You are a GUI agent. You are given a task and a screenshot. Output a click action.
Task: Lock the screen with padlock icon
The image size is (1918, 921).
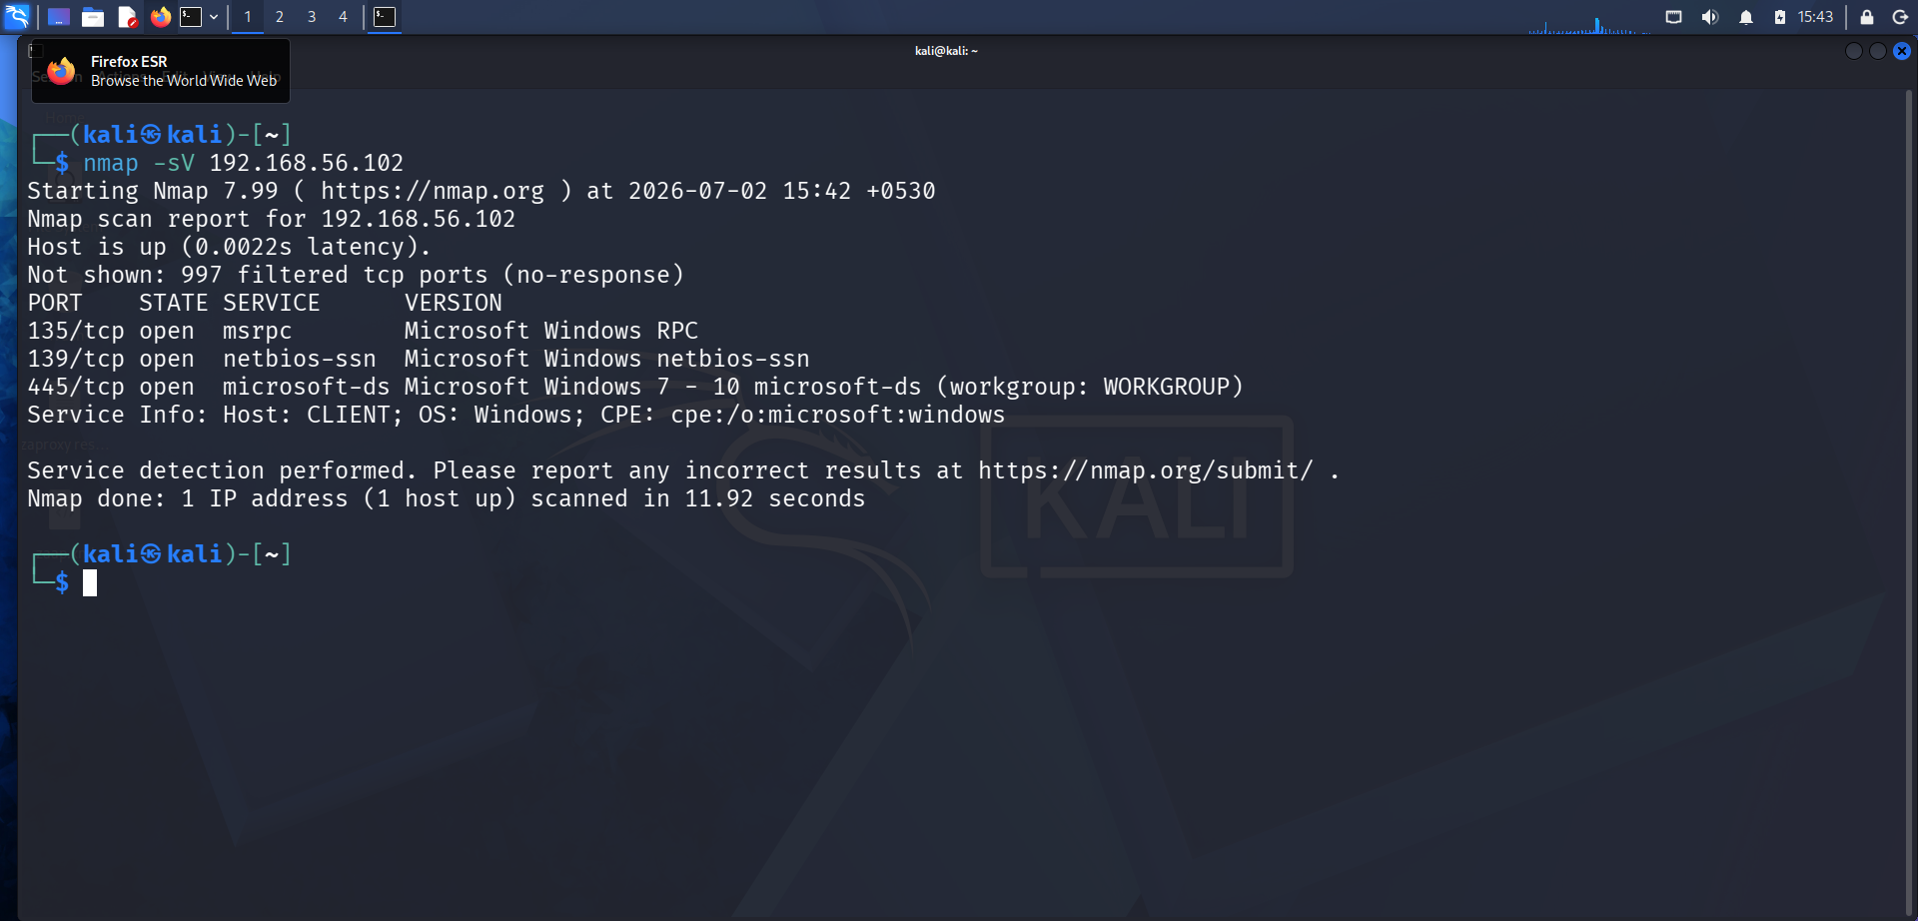click(x=1866, y=17)
